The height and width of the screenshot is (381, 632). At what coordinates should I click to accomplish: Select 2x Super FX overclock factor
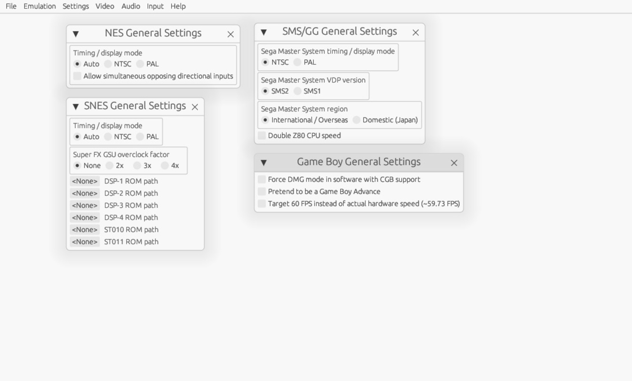tap(109, 166)
